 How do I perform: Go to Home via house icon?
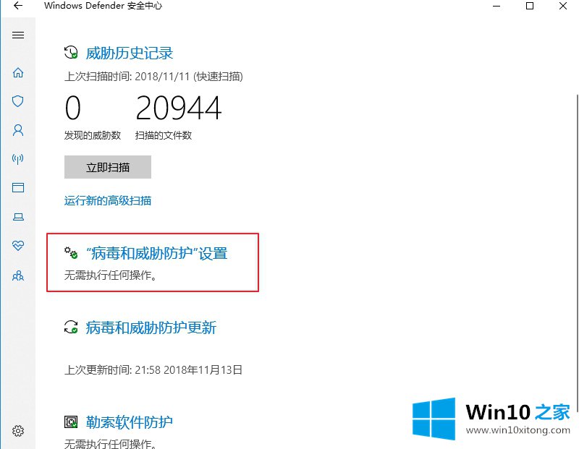click(18, 73)
